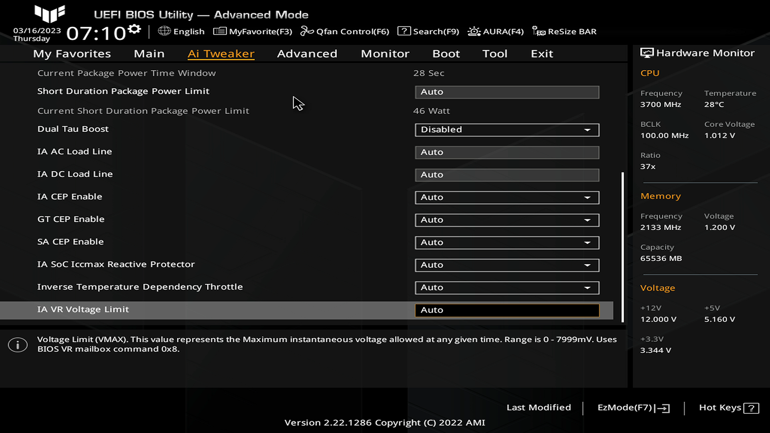770x433 pixels.
Task: Click the ReSize BAR icon
Action: [x=538, y=31]
